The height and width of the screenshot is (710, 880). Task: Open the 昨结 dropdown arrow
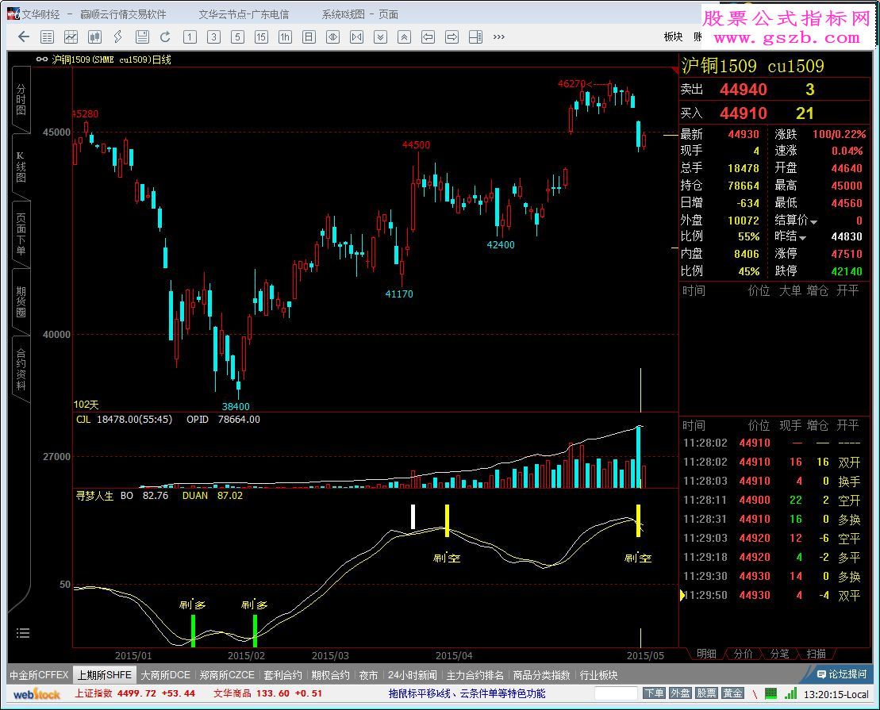(x=802, y=239)
